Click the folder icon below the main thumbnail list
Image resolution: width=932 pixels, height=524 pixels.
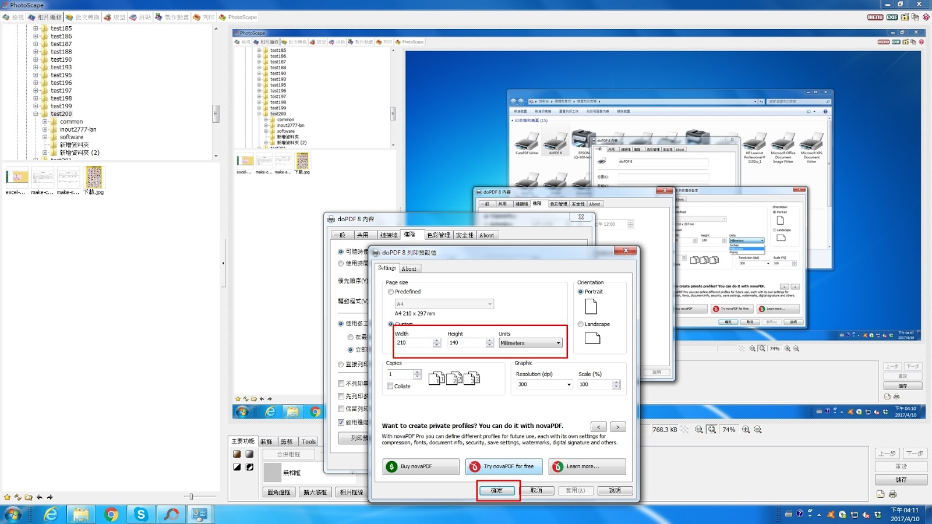tap(28, 497)
